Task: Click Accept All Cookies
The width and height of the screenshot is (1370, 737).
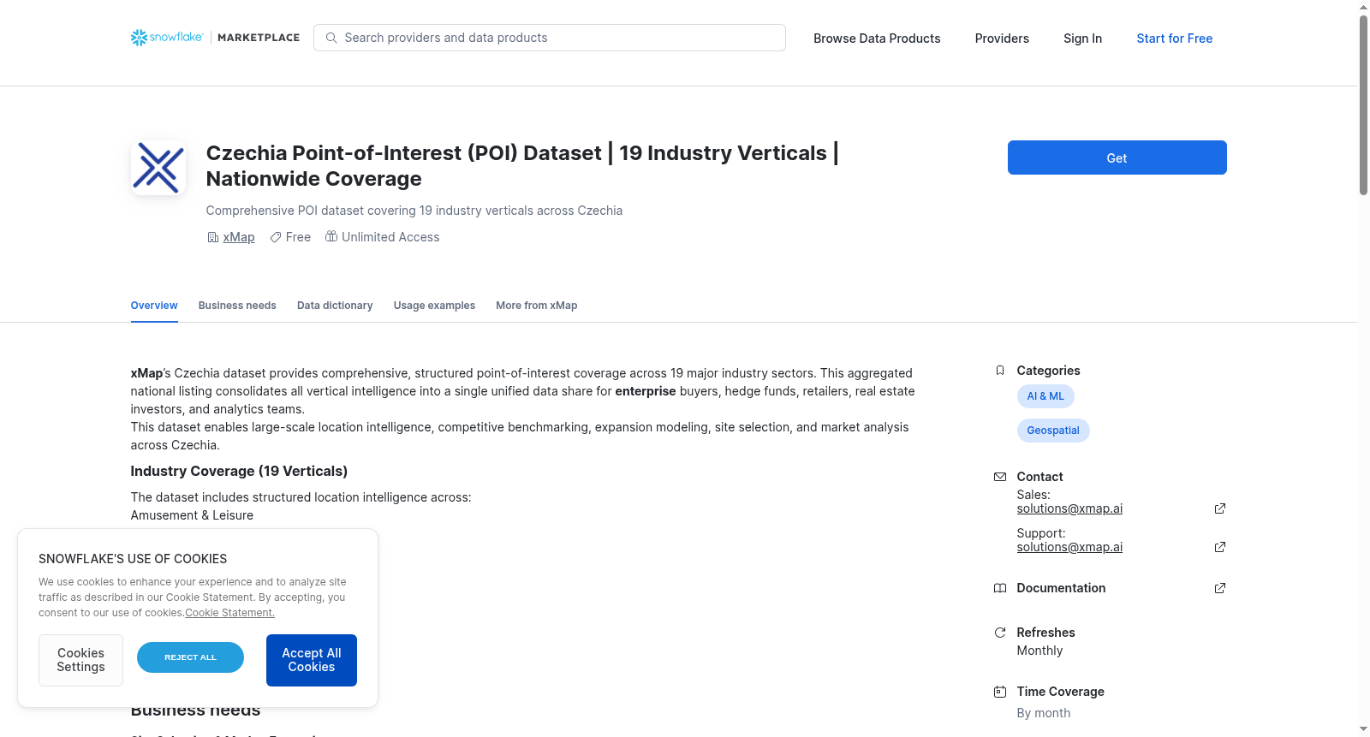Action: click(x=312, y=660)
